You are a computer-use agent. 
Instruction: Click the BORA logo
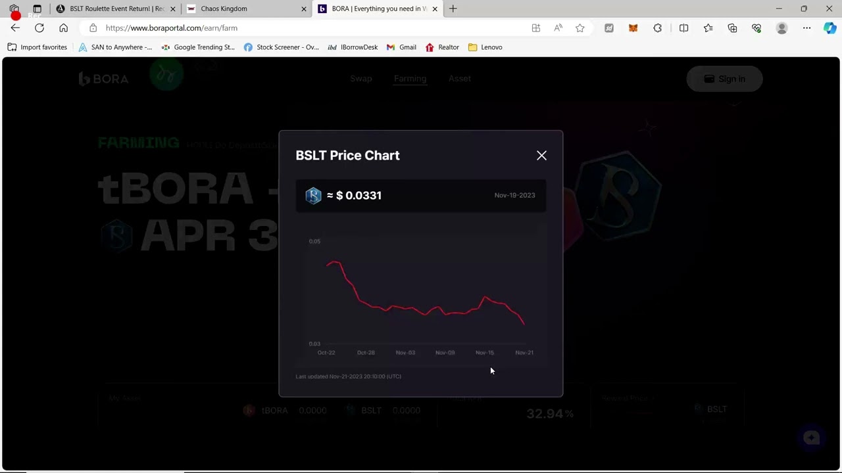point(103,79)
